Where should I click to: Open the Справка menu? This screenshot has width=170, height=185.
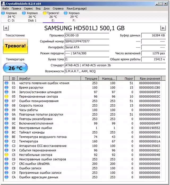point(58,9)
